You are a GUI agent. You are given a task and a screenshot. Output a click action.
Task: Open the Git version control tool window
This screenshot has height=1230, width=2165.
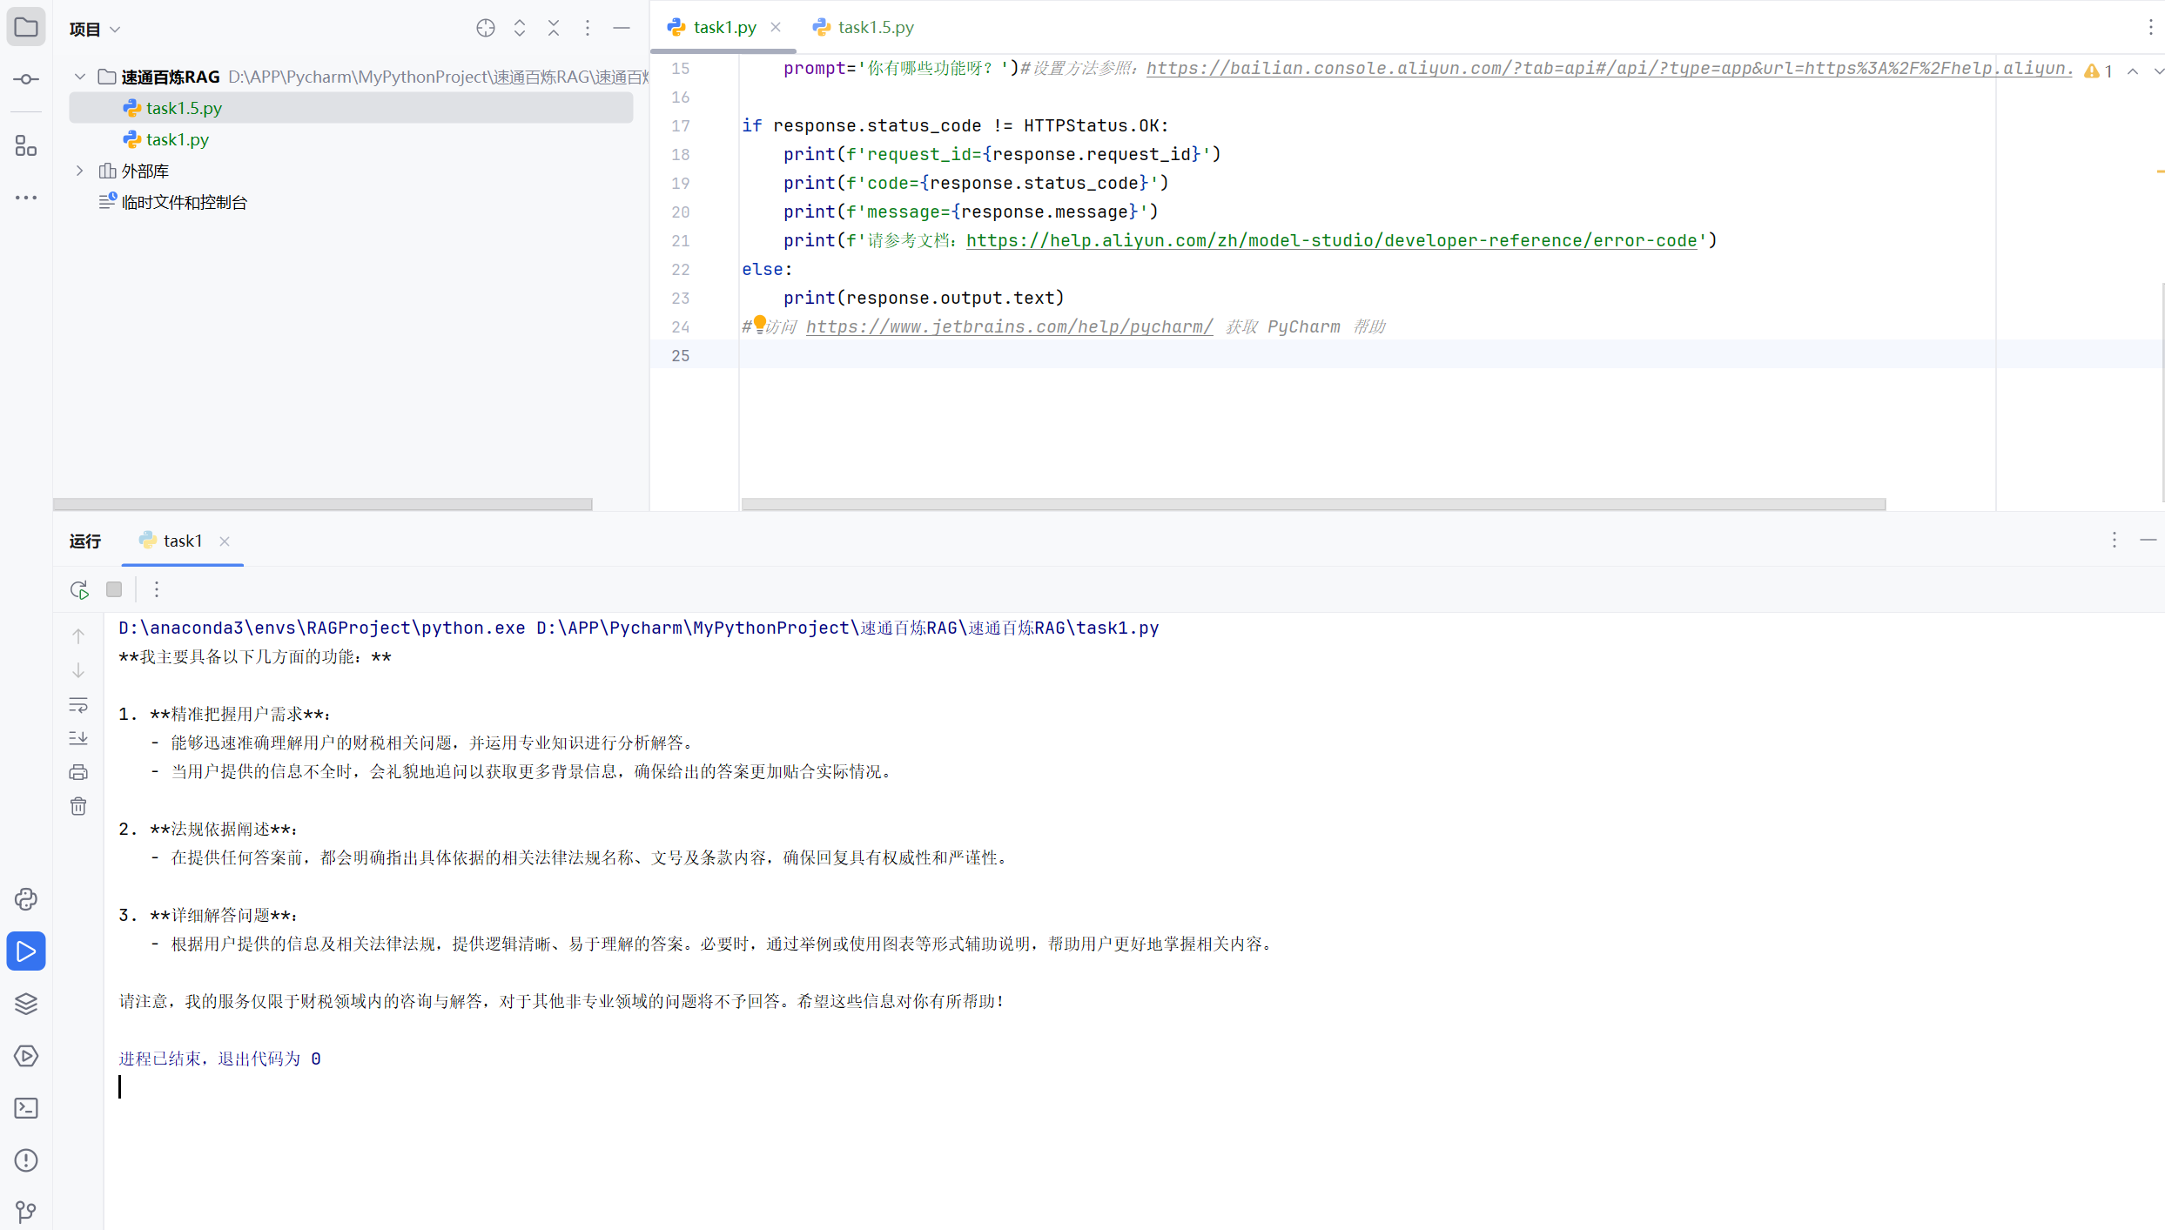26,1211
